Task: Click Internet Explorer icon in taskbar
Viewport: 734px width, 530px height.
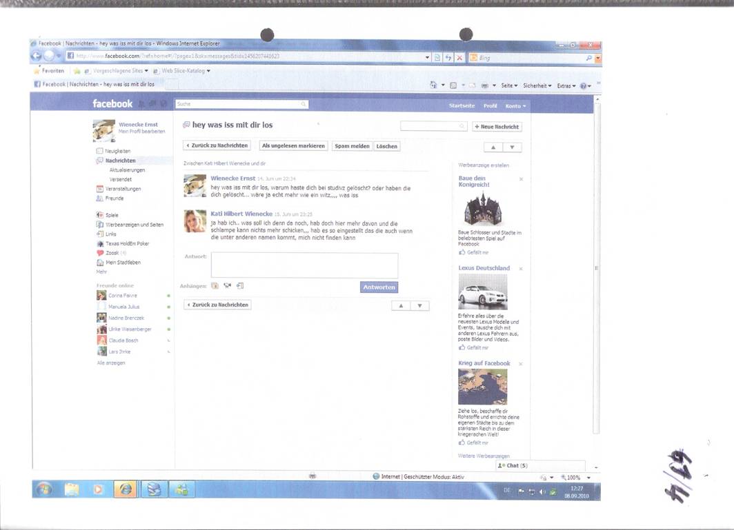Action: click(x=125, y=489)
